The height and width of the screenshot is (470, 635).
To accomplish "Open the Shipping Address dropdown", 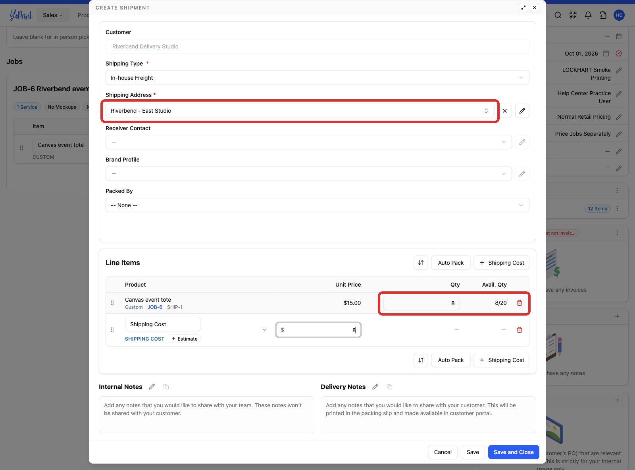I will [300, 111].
